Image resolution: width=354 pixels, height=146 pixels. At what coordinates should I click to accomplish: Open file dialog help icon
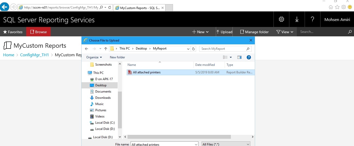pyautogui.click(x=249, y=57)
